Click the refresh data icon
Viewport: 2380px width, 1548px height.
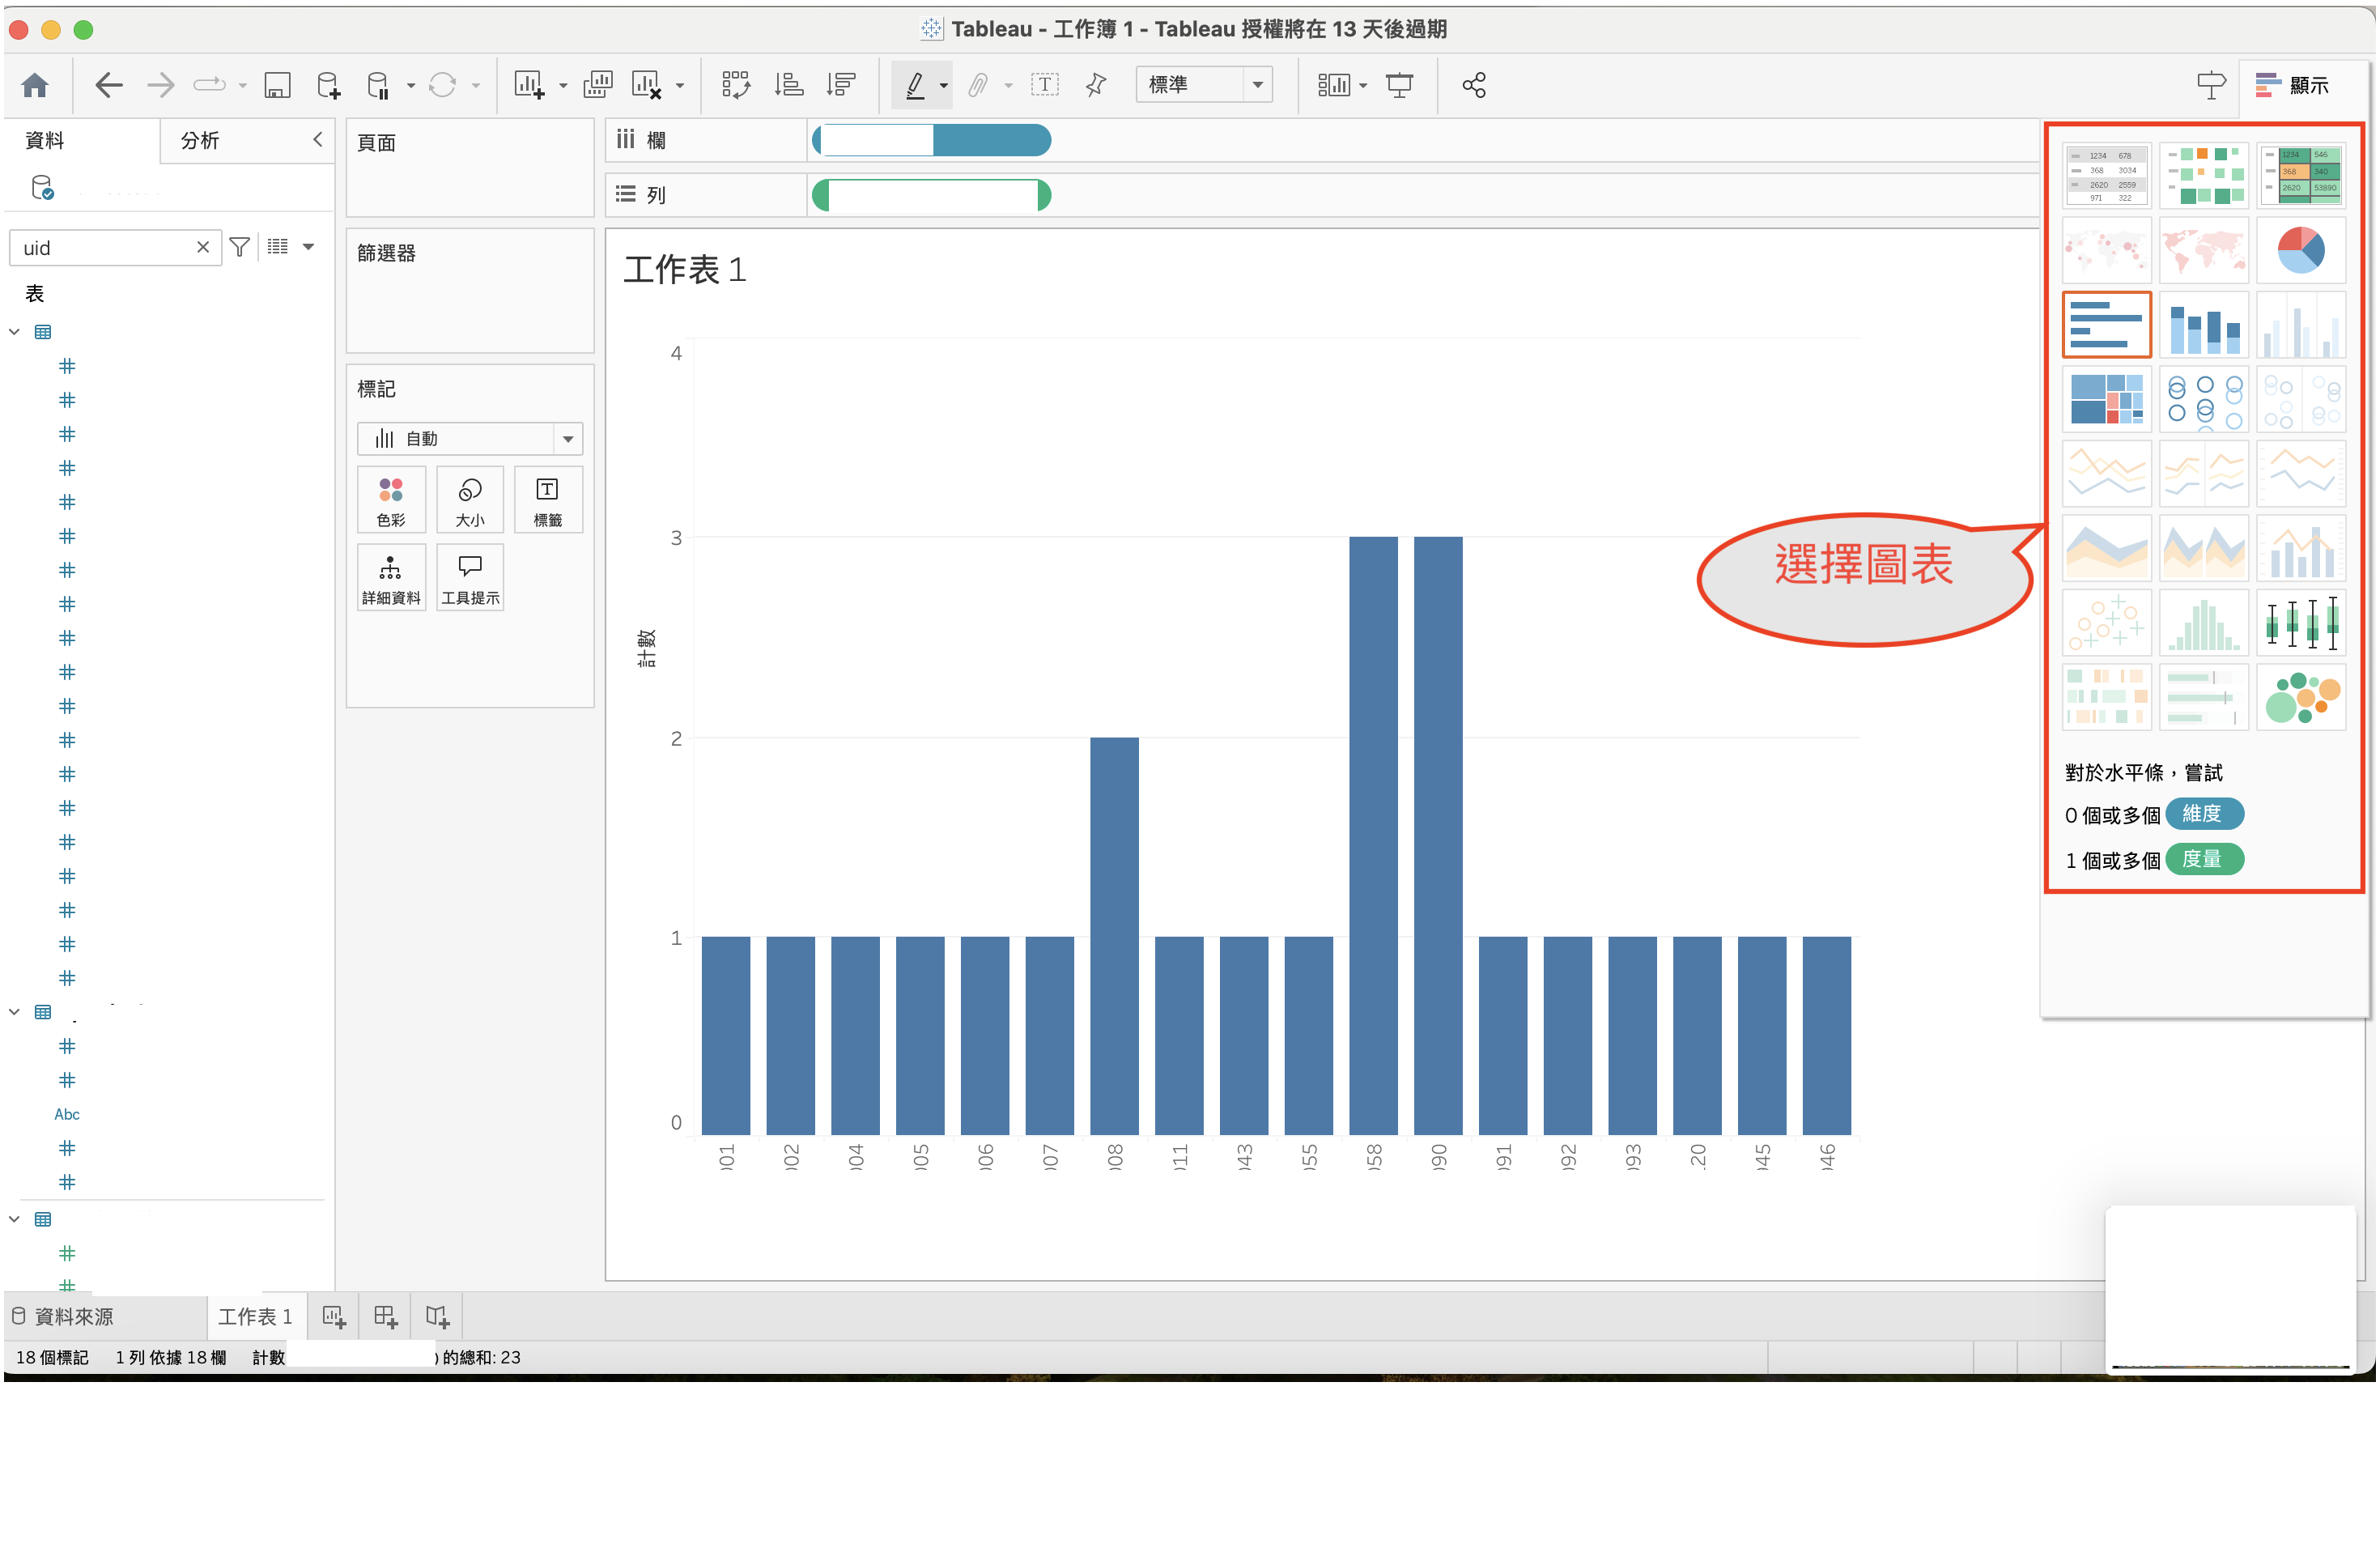click(442, 85)
